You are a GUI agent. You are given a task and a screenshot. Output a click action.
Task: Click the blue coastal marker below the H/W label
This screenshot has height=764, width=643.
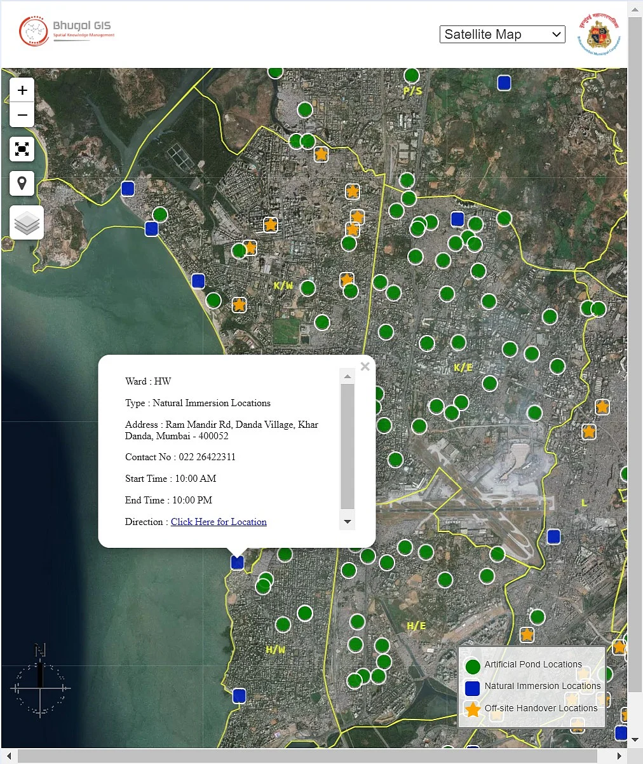click(x=239, y=695)
